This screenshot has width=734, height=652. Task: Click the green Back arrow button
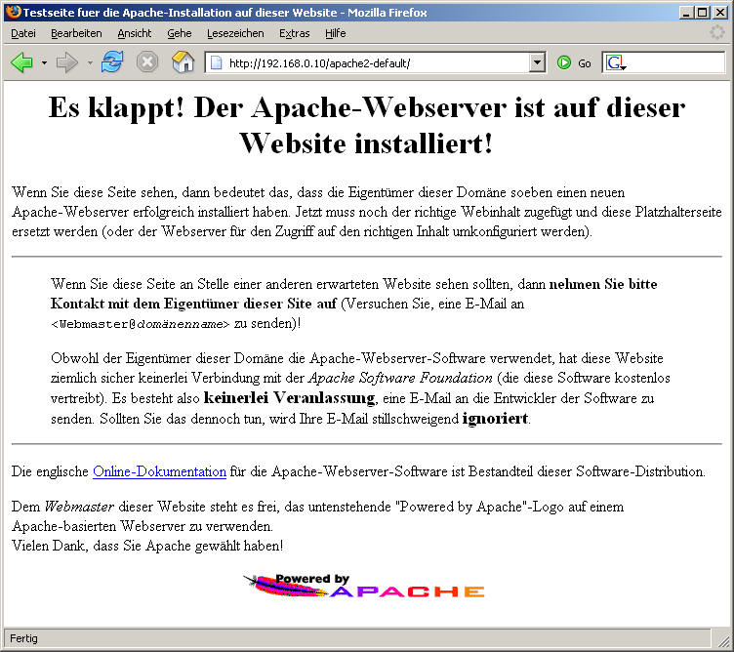(x=21, y=62)
